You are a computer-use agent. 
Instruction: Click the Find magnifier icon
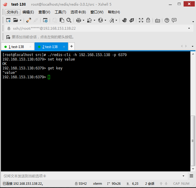tap(69, 20)
